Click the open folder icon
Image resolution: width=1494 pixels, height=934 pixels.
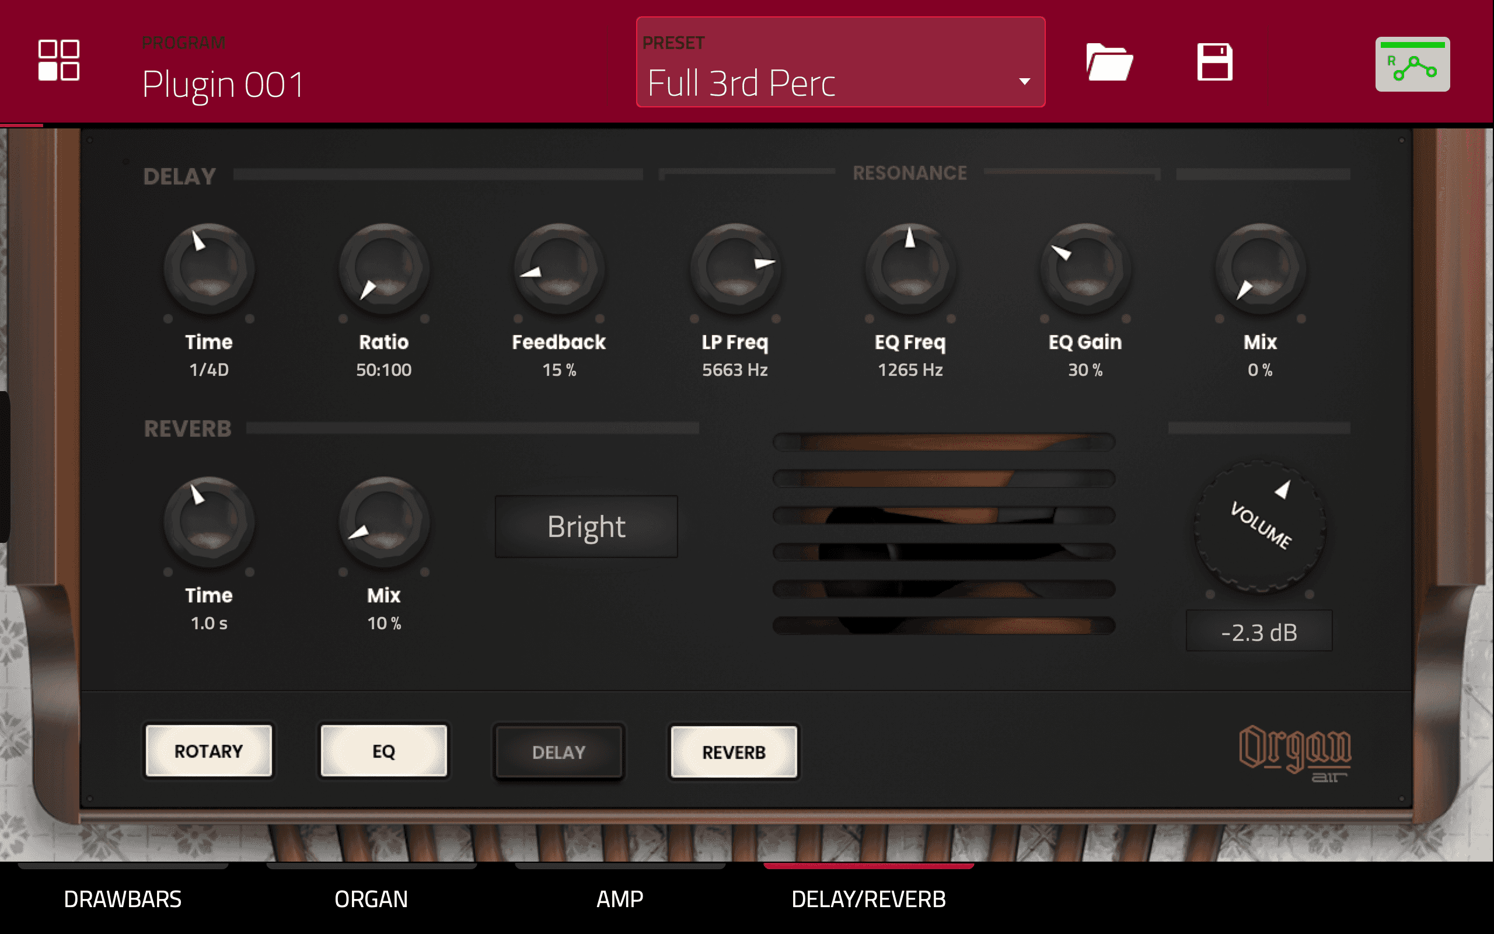pos(1109,62)
